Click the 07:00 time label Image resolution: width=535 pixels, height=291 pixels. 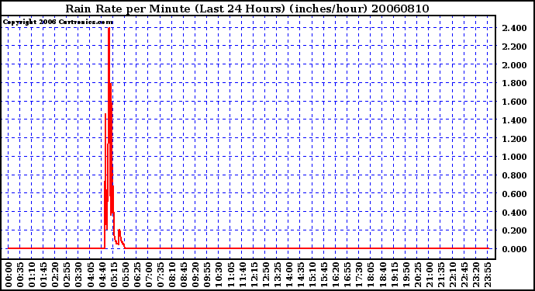[149, 275]
